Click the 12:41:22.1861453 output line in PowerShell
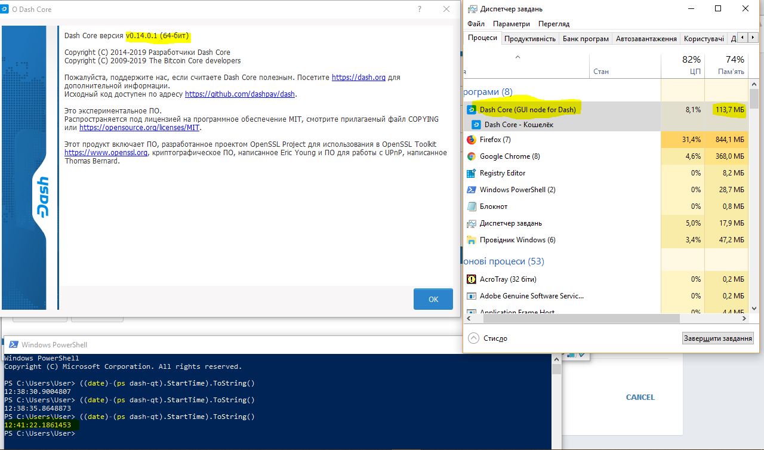 click(38, 425)
